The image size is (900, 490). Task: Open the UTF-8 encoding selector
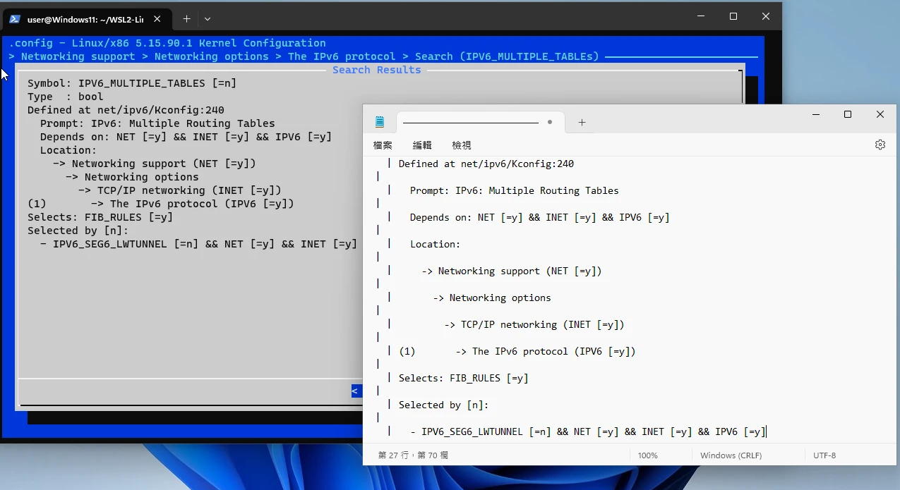[x=824, y=455]
